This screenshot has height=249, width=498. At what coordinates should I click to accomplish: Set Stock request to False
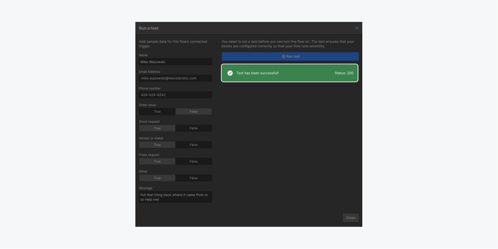coord(193,128)
